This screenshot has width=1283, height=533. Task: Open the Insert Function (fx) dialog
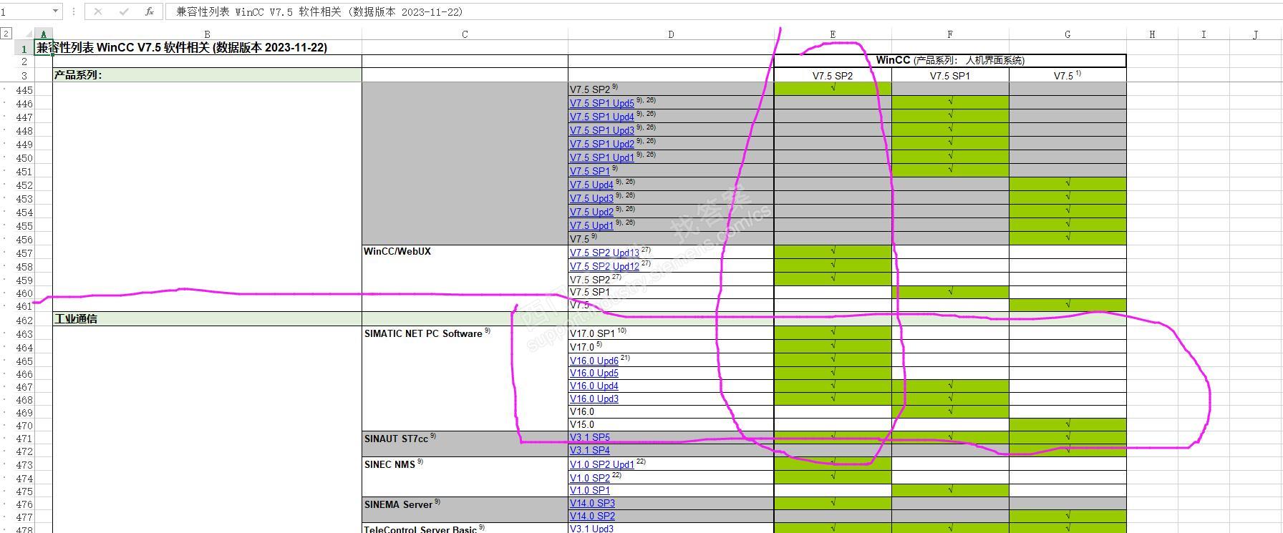point(149,11)
